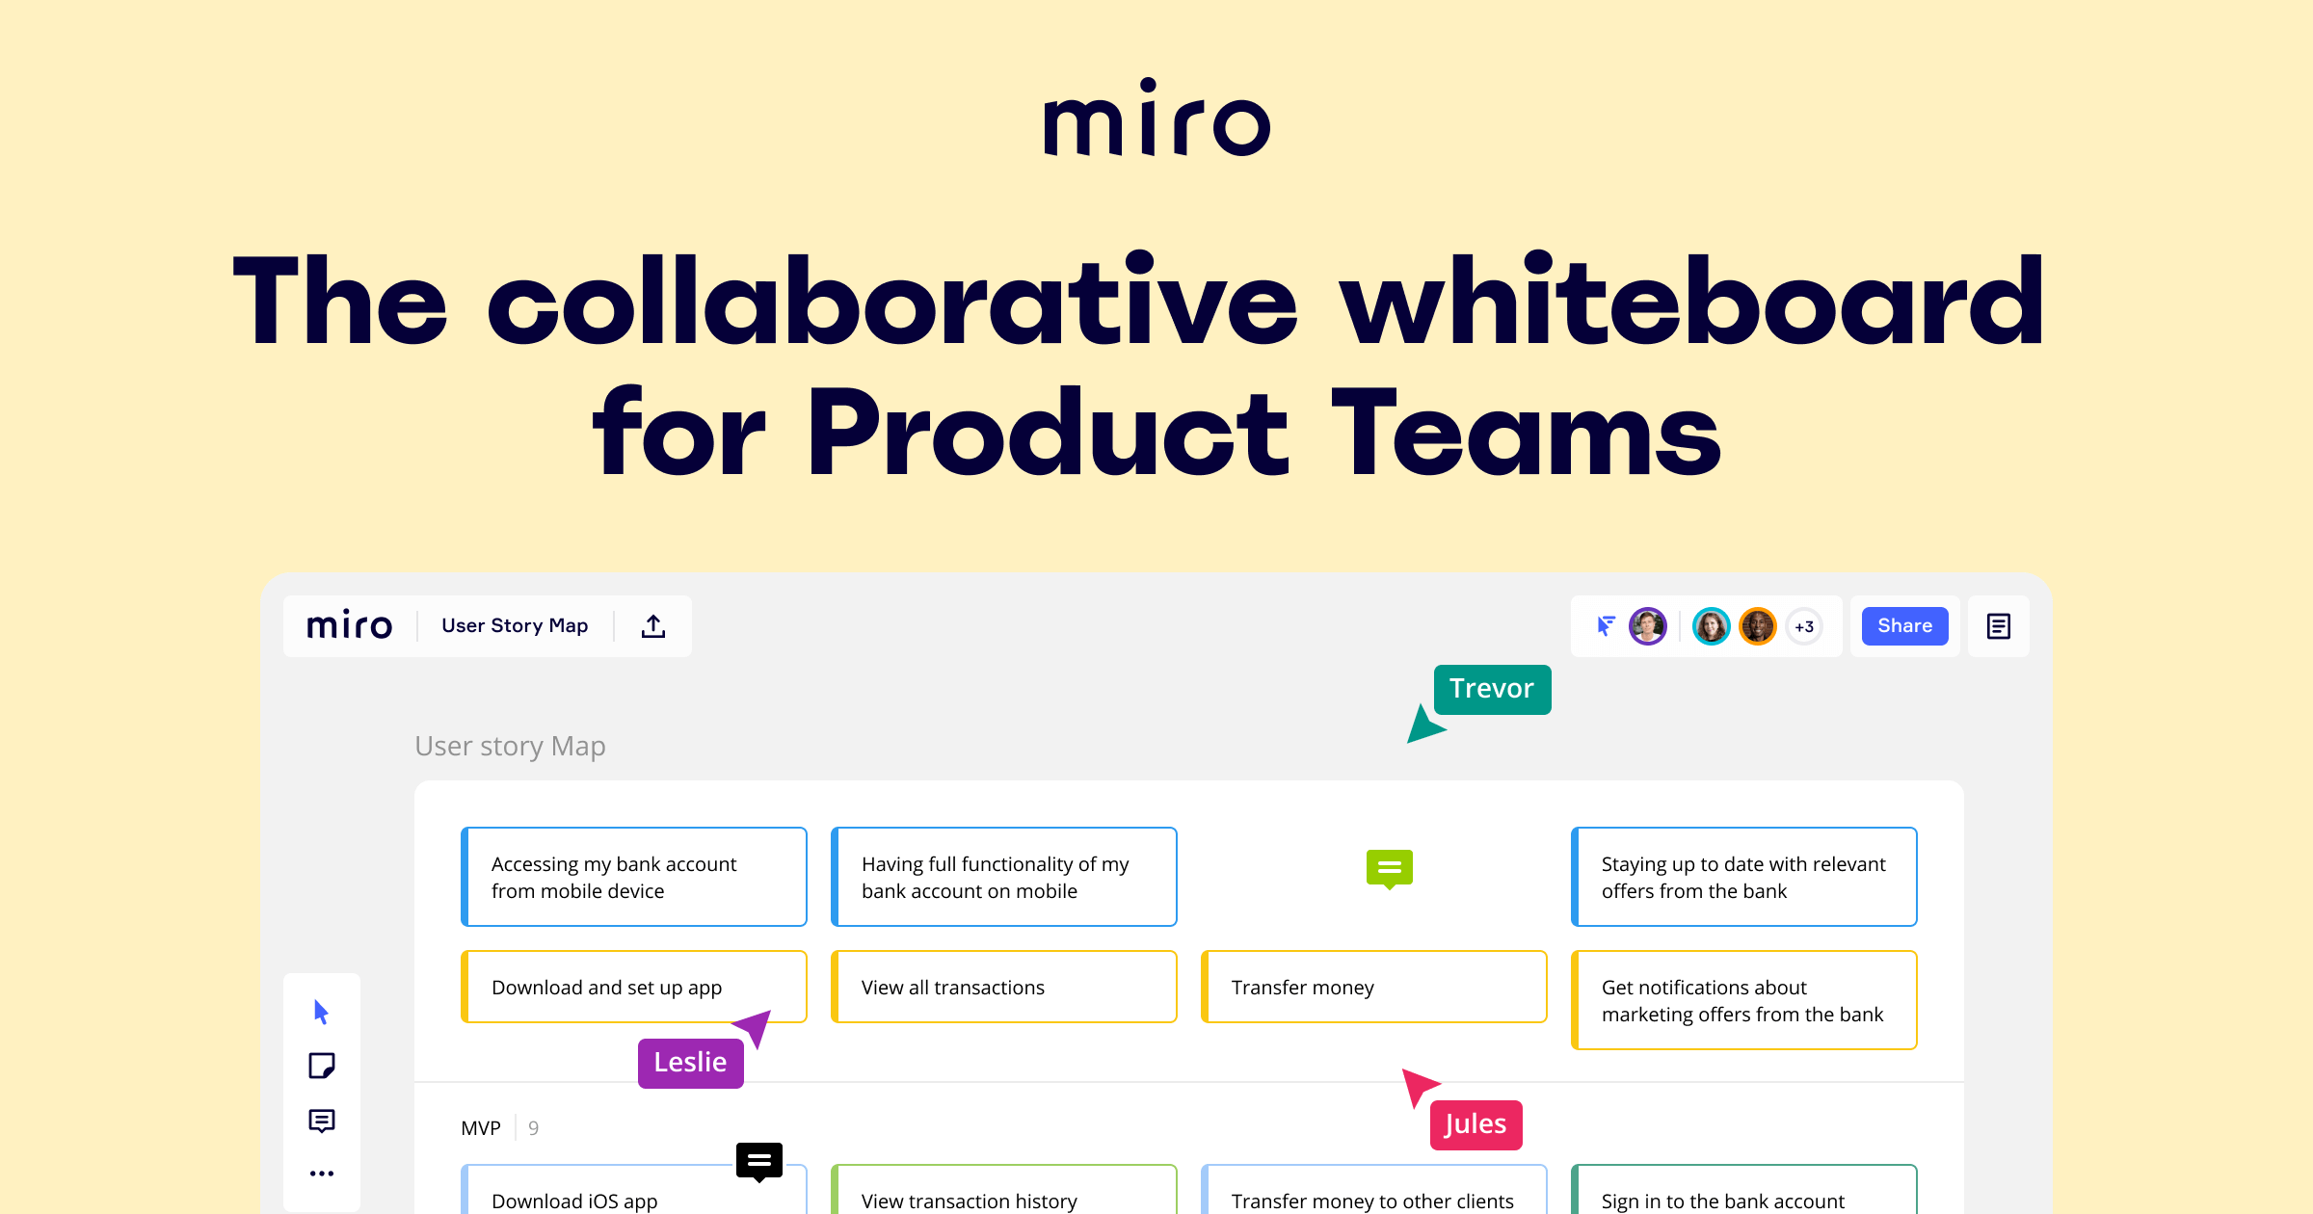The height and width of the screenshot is (1214, 2313).
Task: Click the teal-ringed user avatar
Action: click(x=1712, y=626)
